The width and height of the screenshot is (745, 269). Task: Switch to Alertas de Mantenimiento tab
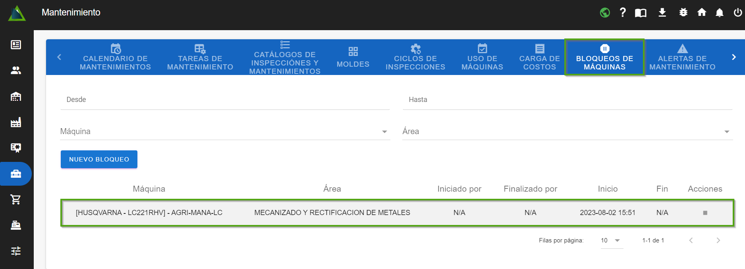pos(682,58)
